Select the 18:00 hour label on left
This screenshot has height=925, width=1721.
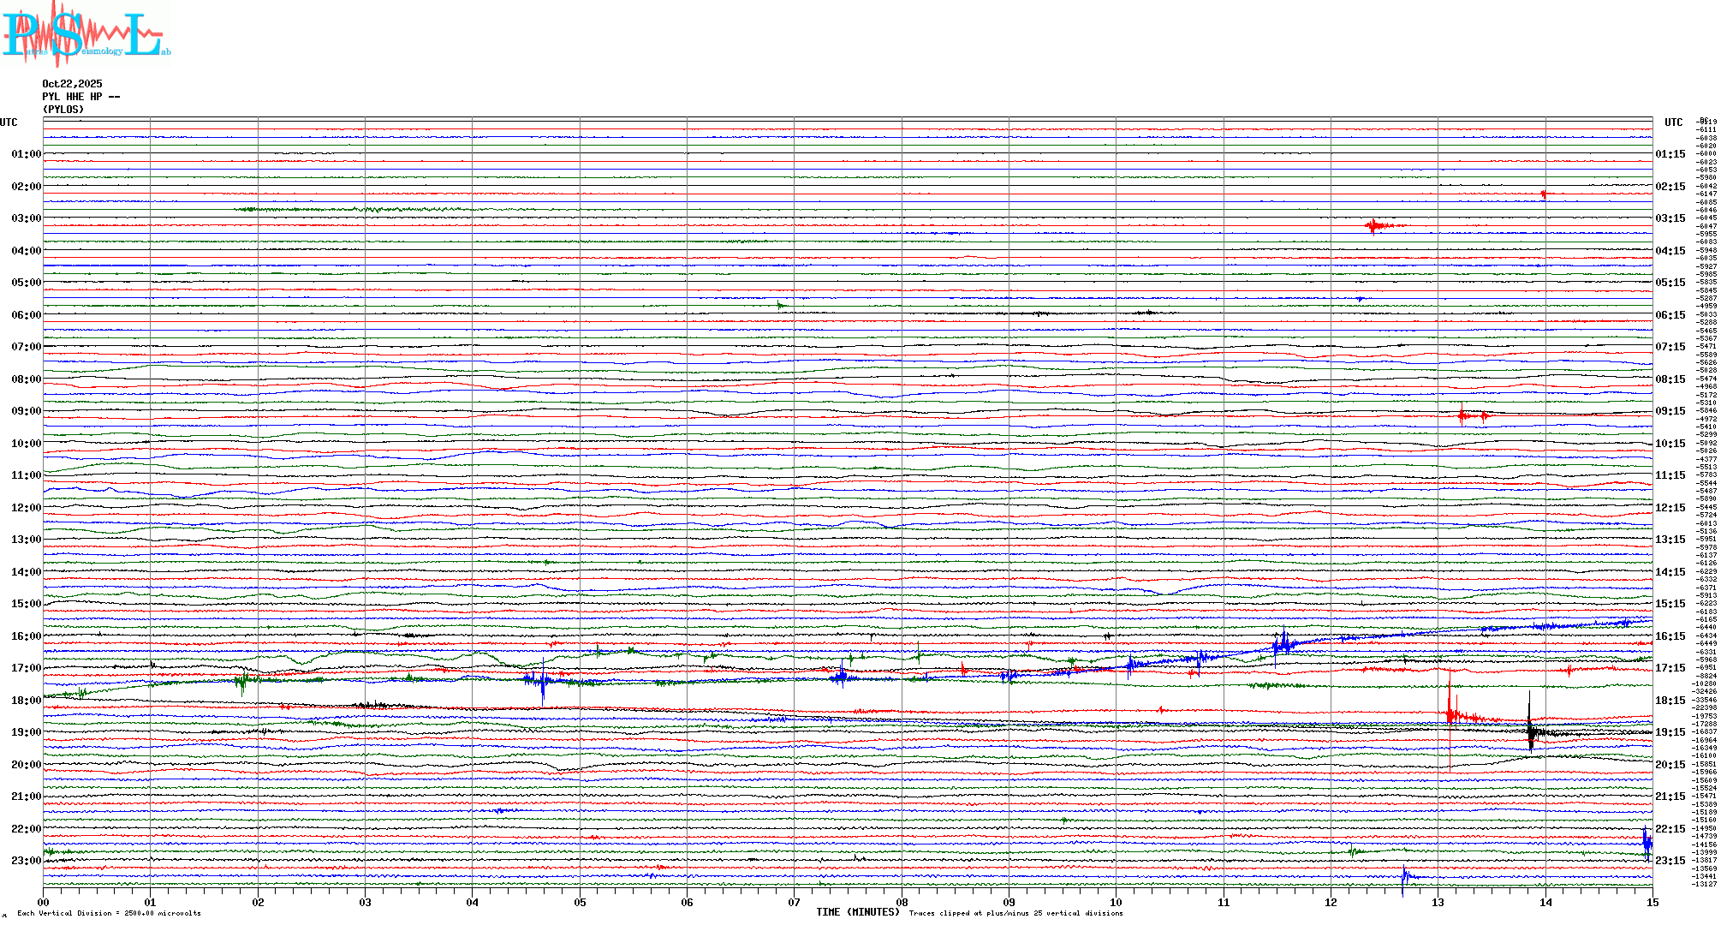pos(26,701)
